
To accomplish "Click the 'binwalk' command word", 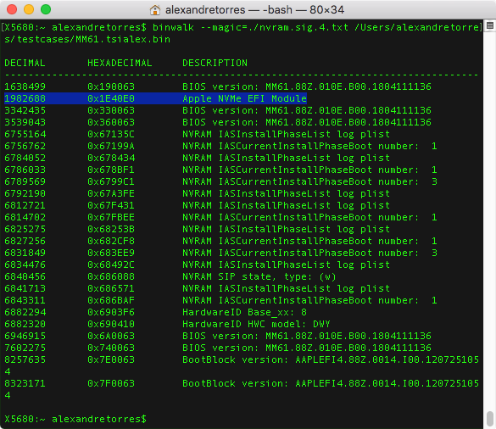I will tap(173, 27).
